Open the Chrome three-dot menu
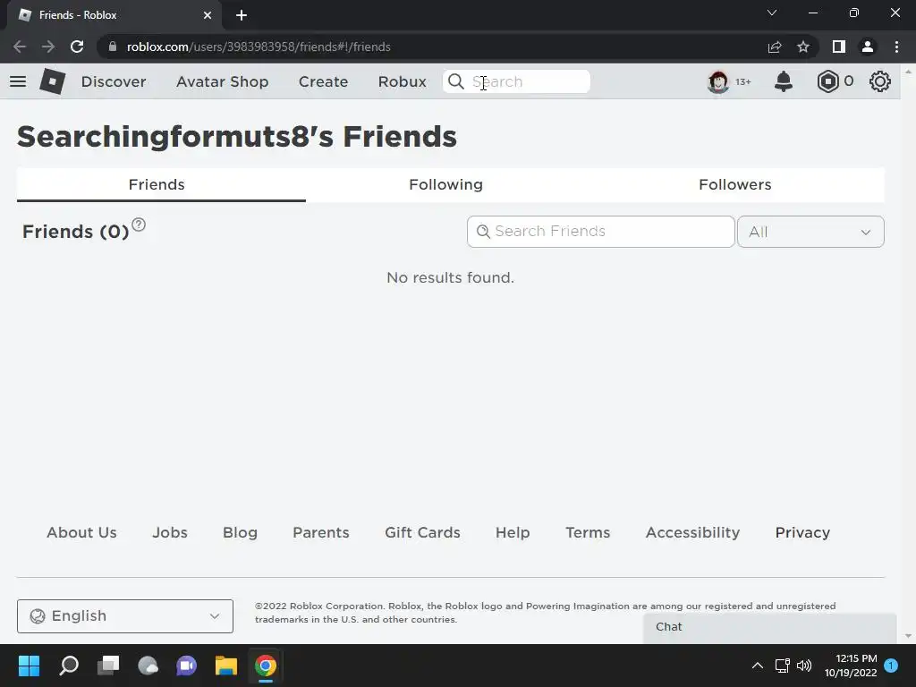Screen dimensions: 916x687 896,47
